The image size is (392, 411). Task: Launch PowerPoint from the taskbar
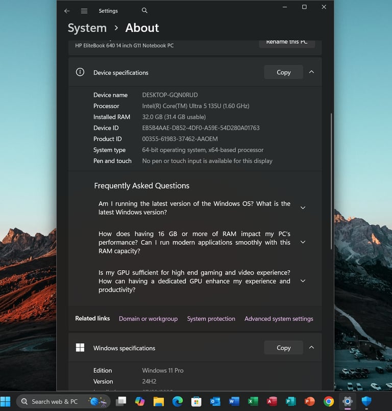tap(310, 401)
